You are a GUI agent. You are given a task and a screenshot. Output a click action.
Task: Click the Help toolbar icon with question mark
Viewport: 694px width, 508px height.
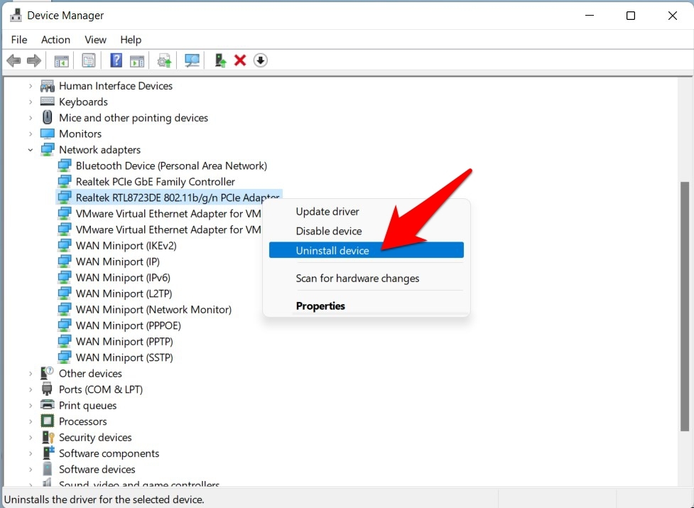[x=116, y=60]
